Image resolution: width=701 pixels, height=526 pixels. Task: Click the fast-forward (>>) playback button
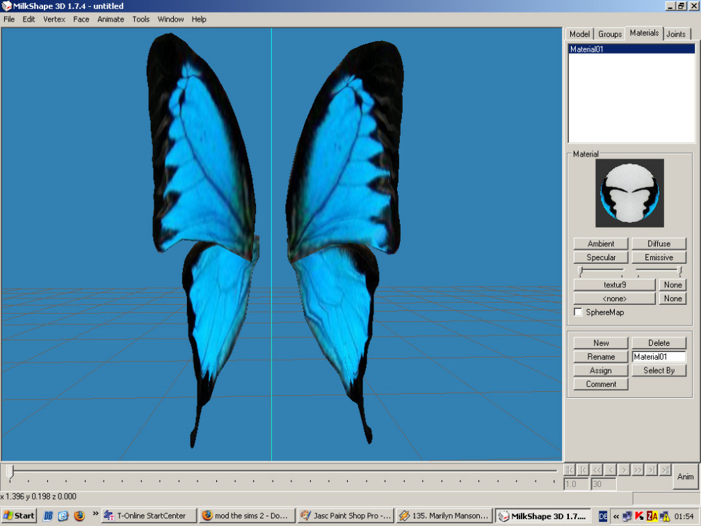click(638, 470)
